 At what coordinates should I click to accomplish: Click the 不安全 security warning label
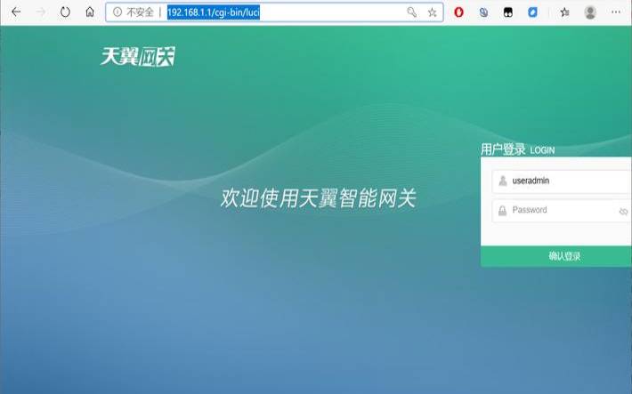coord(140,12)
